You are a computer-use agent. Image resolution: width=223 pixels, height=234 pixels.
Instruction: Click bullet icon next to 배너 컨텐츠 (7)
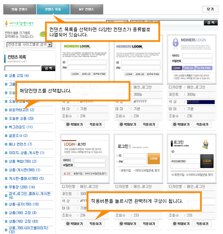click(6, 144)
